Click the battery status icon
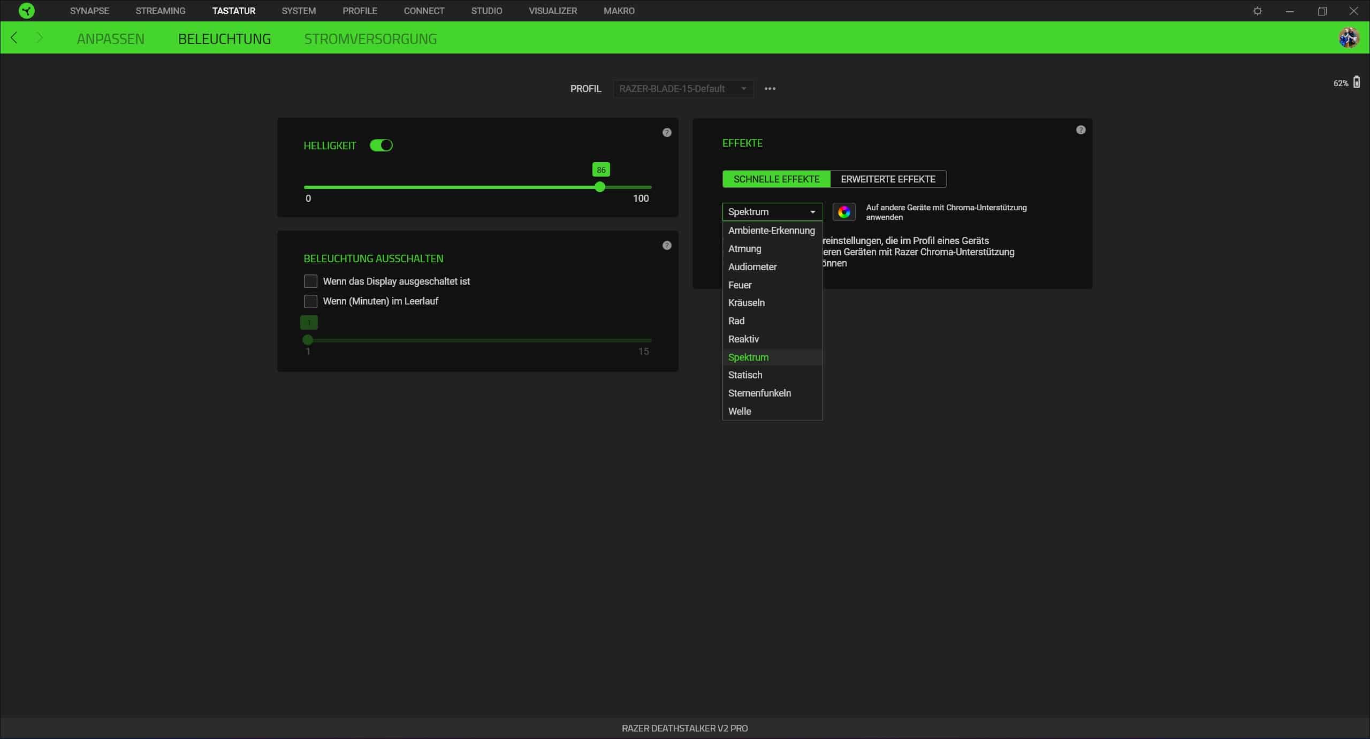1370x739 pixels. pos(1357,82)
